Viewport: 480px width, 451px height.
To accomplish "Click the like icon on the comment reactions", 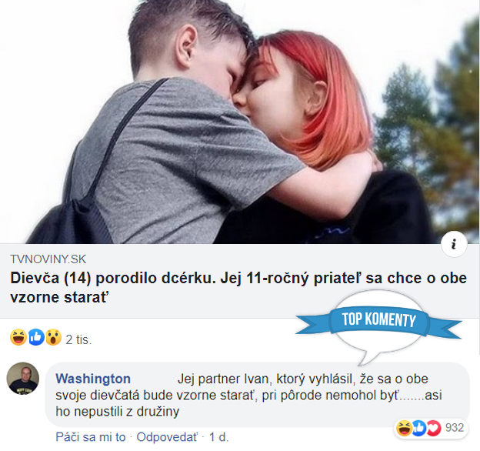I will coord(418,428).
